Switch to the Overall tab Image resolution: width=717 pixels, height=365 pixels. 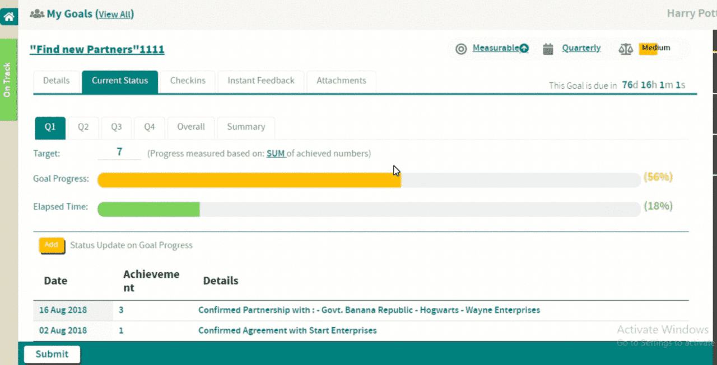(191, 127)
